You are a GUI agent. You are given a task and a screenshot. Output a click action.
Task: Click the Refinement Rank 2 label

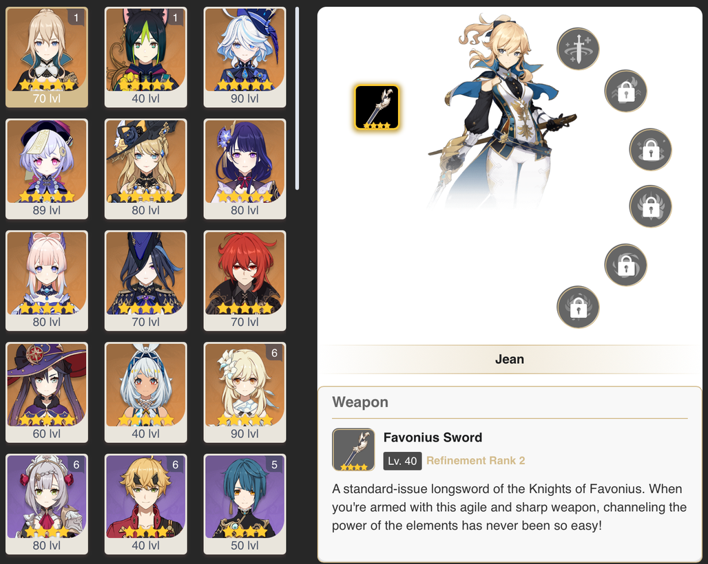pyautogui.click(x=475, y=461)
